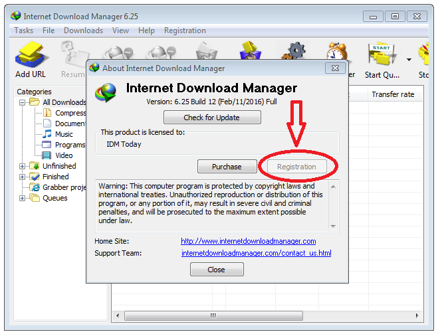
Task: Open the Help menu
Action: click(146, 31)
